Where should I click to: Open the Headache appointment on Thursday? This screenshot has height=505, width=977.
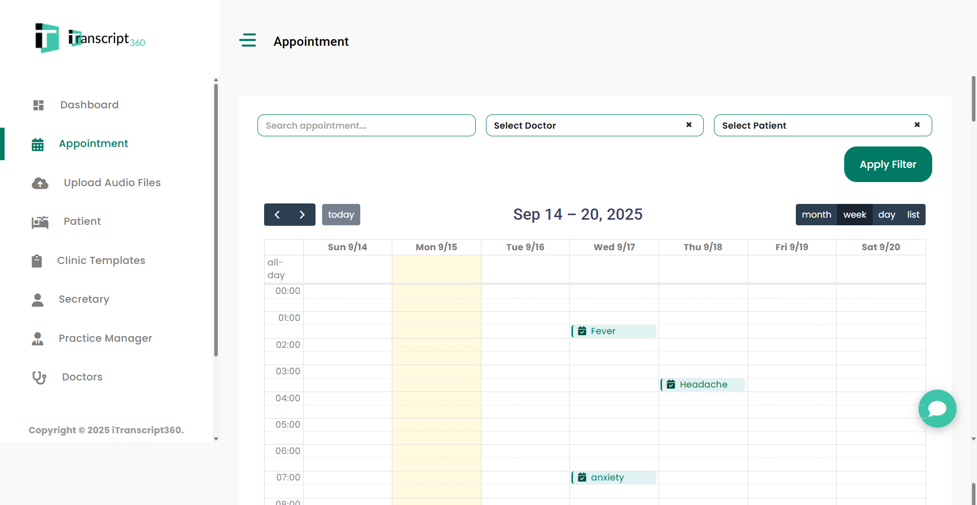pyautogui.click(x=703, y=384)
